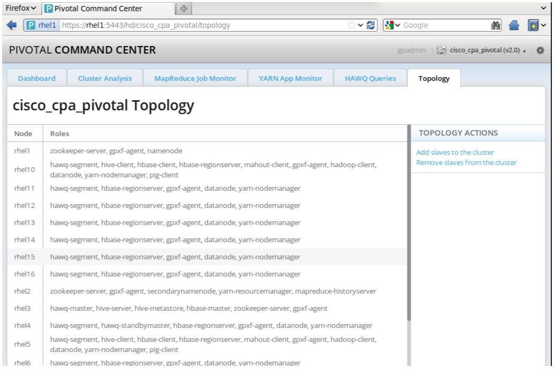This screenshot has width=554, height=374.
Task: Start search with the binoculars icon
Action: pyautogui.click(x=495, y=25)
